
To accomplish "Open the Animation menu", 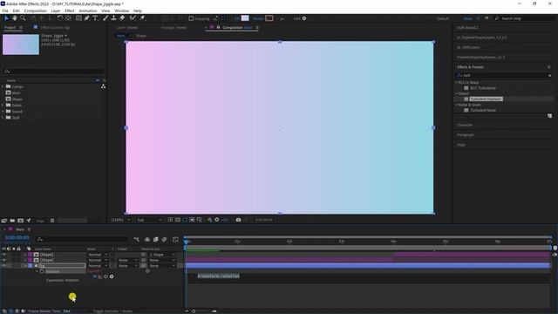I will [x=88, y=10].
